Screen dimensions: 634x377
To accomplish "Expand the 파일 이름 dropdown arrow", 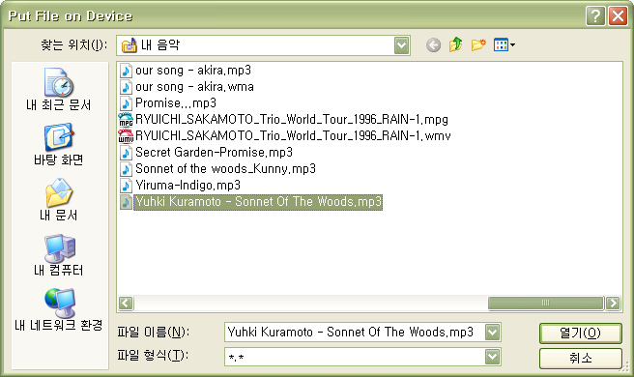I will [x=492, y=333].
